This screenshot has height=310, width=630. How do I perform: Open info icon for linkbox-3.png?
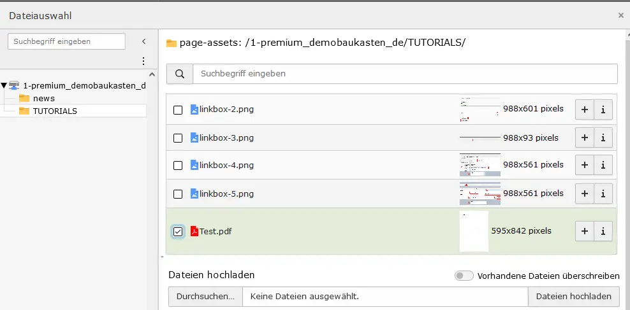603,138
